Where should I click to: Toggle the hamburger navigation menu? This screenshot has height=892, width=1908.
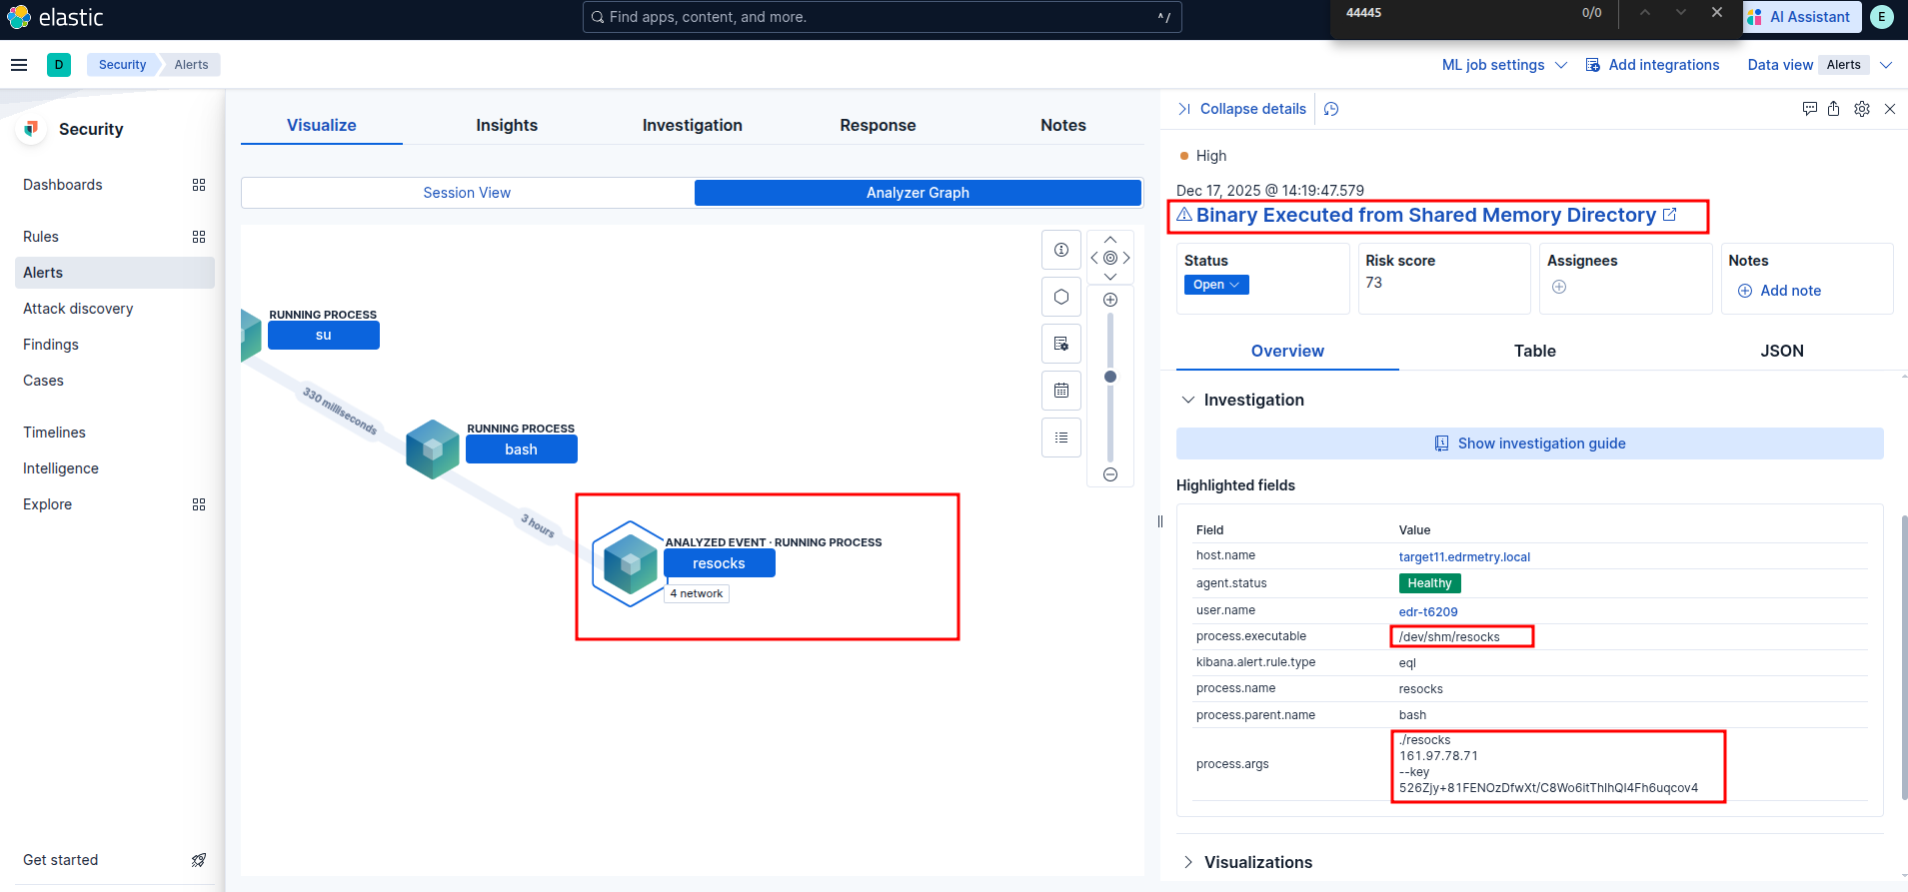pyautogui.click(x=19, y=65)
